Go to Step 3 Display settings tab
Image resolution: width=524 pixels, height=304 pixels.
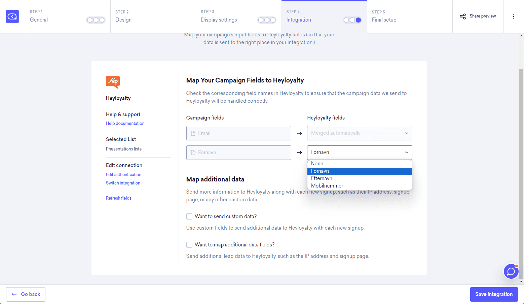(x=219, y=20)
